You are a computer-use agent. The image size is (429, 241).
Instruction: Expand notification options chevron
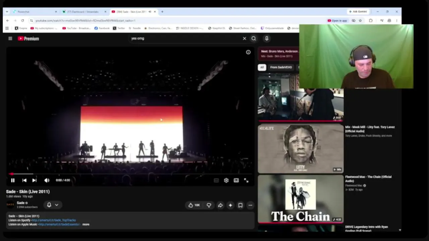point(57,205)
